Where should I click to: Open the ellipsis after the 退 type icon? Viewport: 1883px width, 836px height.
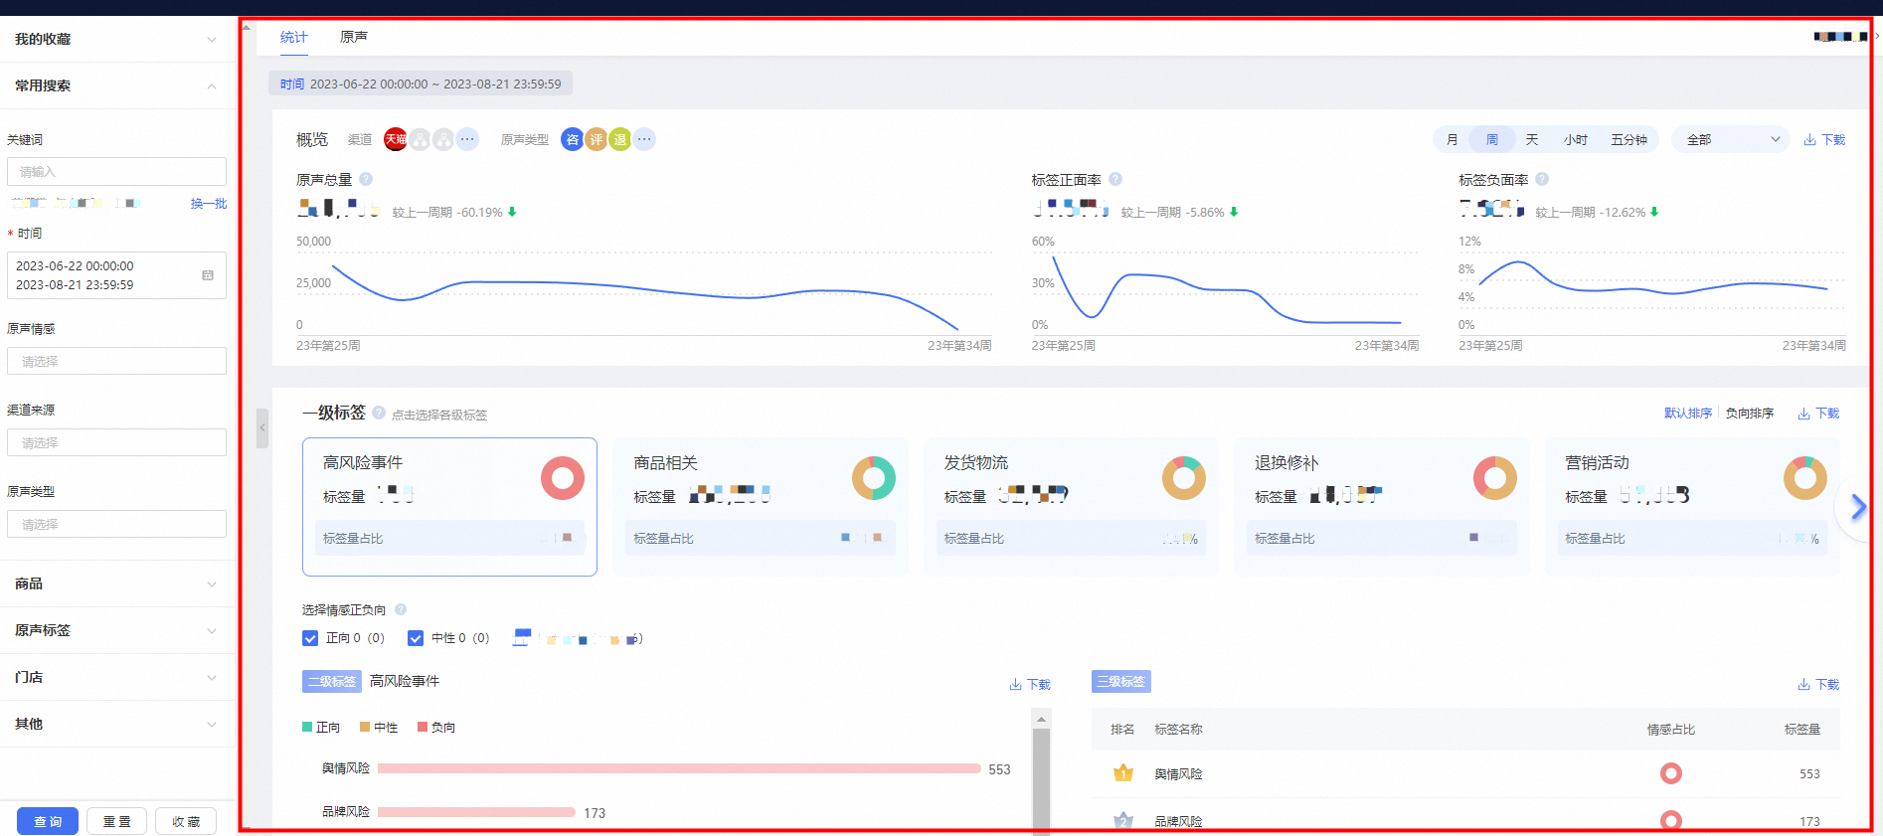644,140
